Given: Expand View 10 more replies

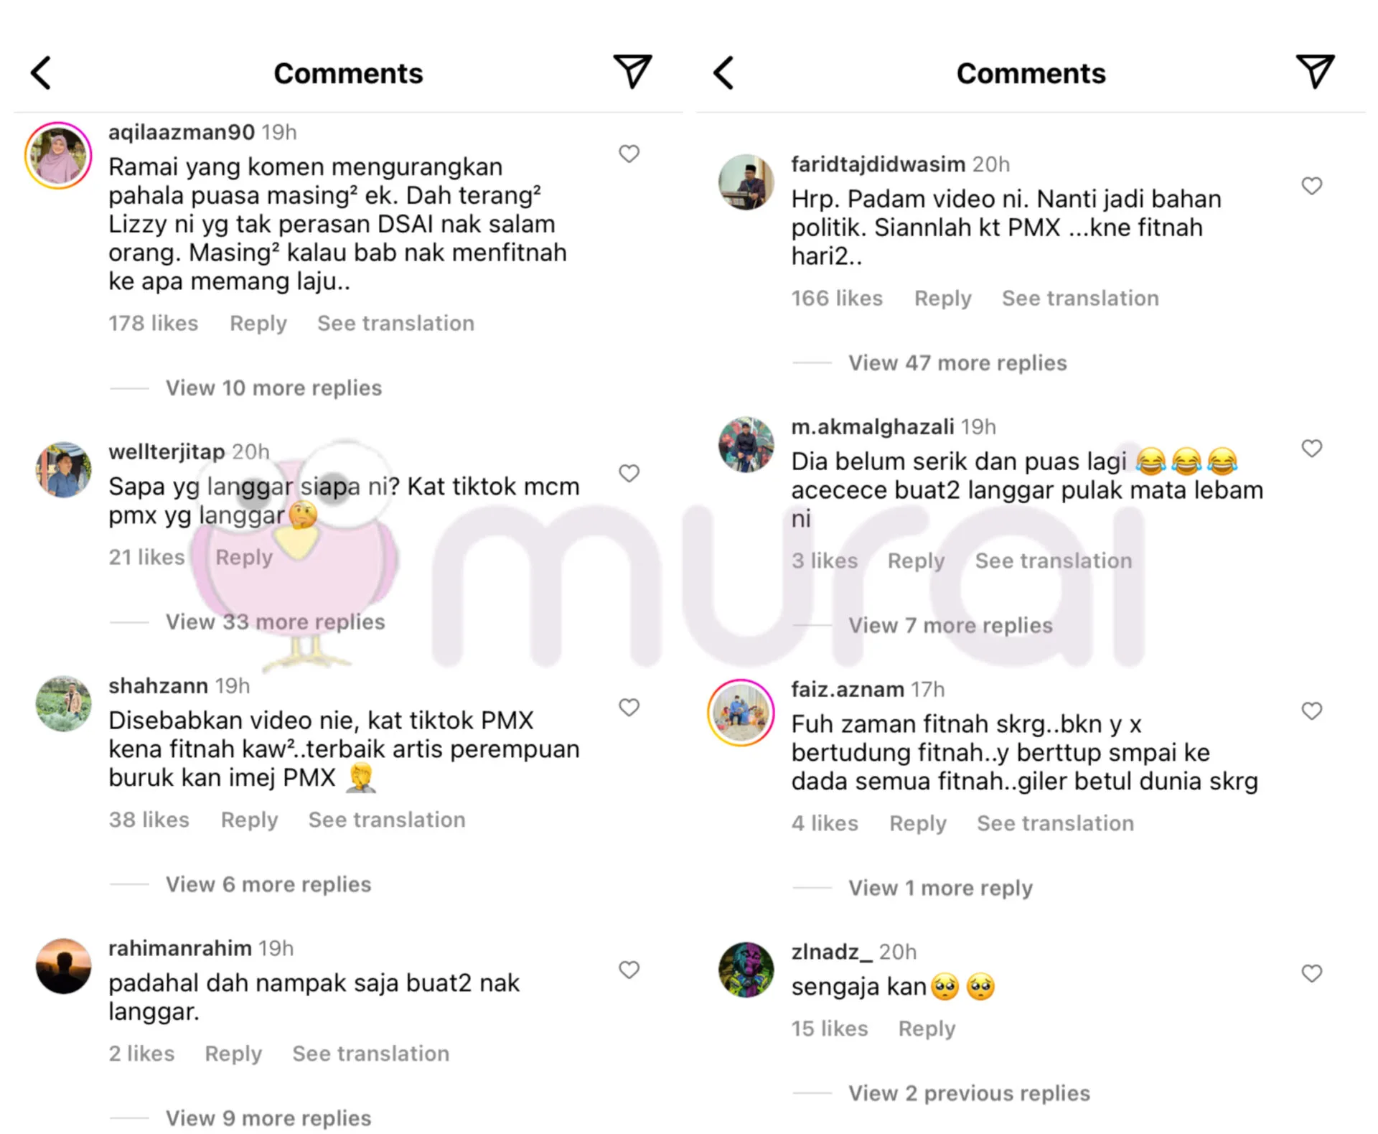Looking at the screenshot, I should (x=273, y=388).
